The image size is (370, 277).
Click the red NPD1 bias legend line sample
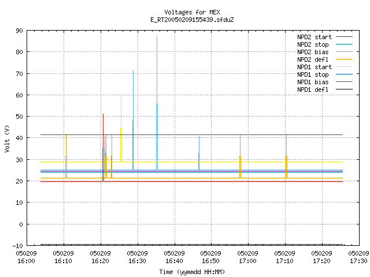tap(344, 82)
